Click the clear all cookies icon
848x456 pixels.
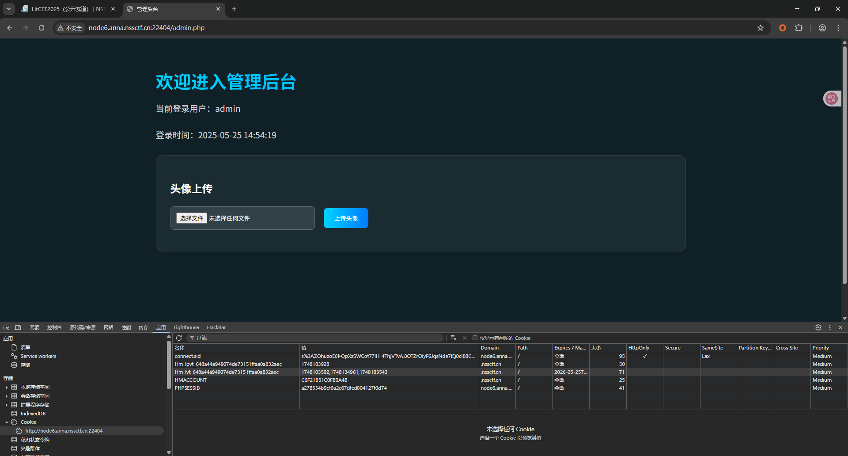point(453,338)
